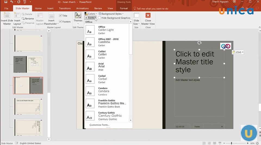This screenshot has height=145, width=261.
Task: Enable Hide Background Graphics checkbox
Action: [x=100, y=18]
